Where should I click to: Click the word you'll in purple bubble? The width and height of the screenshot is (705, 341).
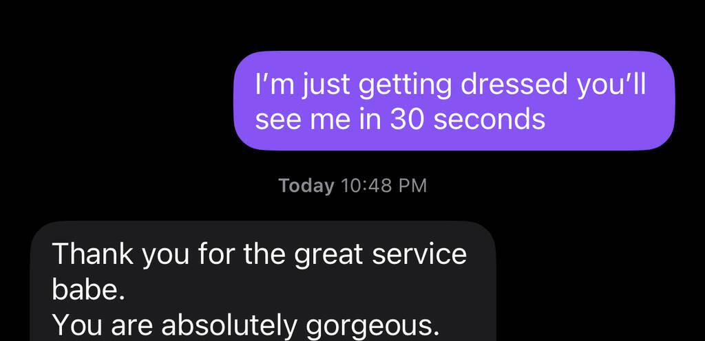[612, 84]
